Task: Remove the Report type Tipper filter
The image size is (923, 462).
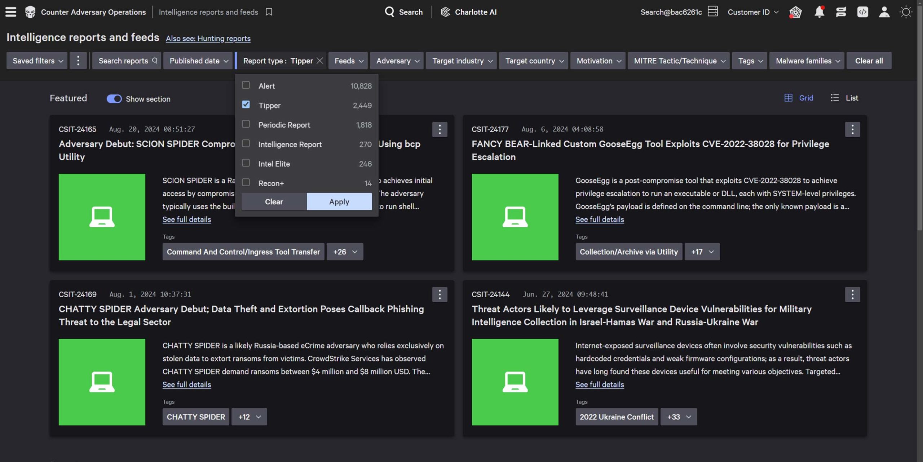Action: coord(320,61)
